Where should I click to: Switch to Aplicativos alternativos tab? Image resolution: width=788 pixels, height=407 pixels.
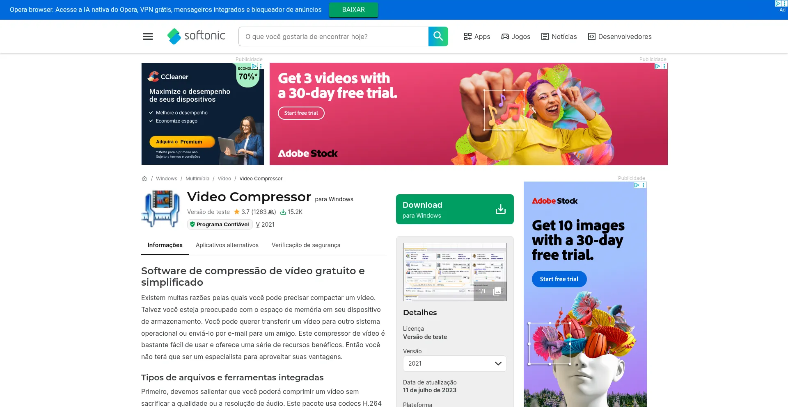(x=227, y=245)
